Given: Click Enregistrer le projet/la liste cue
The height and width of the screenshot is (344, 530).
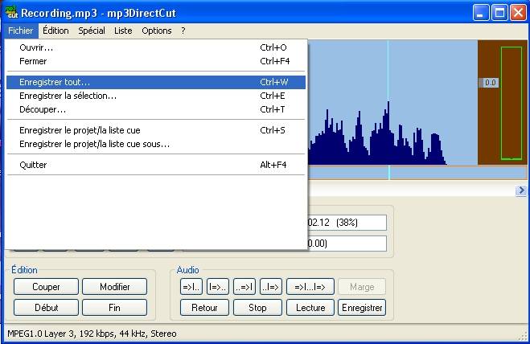Looking at the screenshot, I should (x=156, y=130).
